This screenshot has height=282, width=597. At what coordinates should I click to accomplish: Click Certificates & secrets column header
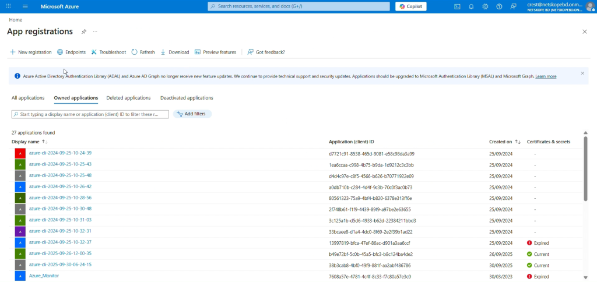pos(549,142)
